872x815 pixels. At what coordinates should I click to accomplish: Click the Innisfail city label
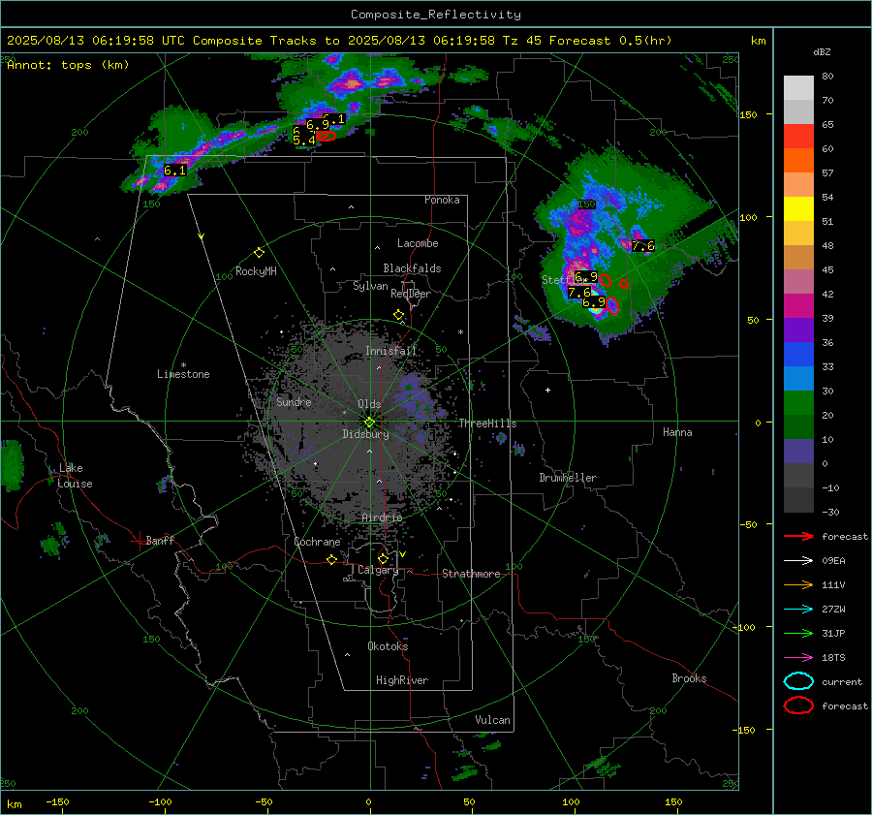(x=390, y=351)
